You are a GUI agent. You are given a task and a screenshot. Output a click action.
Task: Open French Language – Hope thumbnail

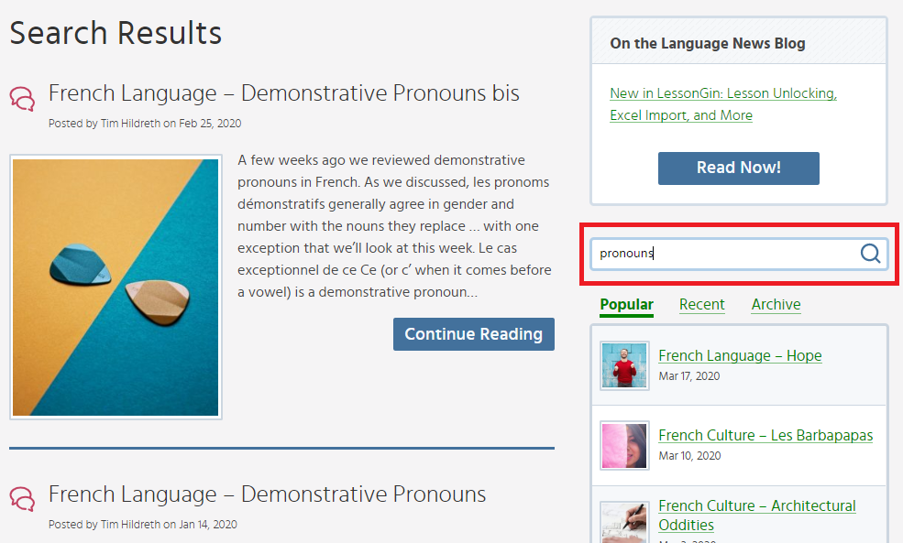[x=624, y=365]
